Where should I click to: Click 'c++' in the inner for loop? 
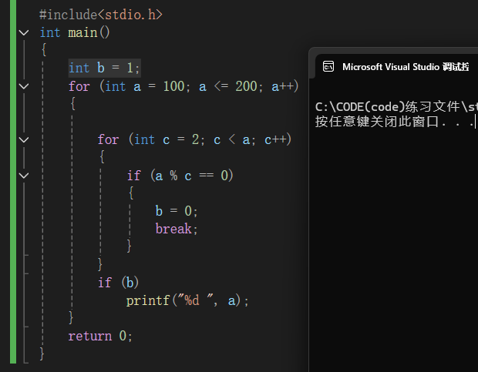[x=275, y=139]
